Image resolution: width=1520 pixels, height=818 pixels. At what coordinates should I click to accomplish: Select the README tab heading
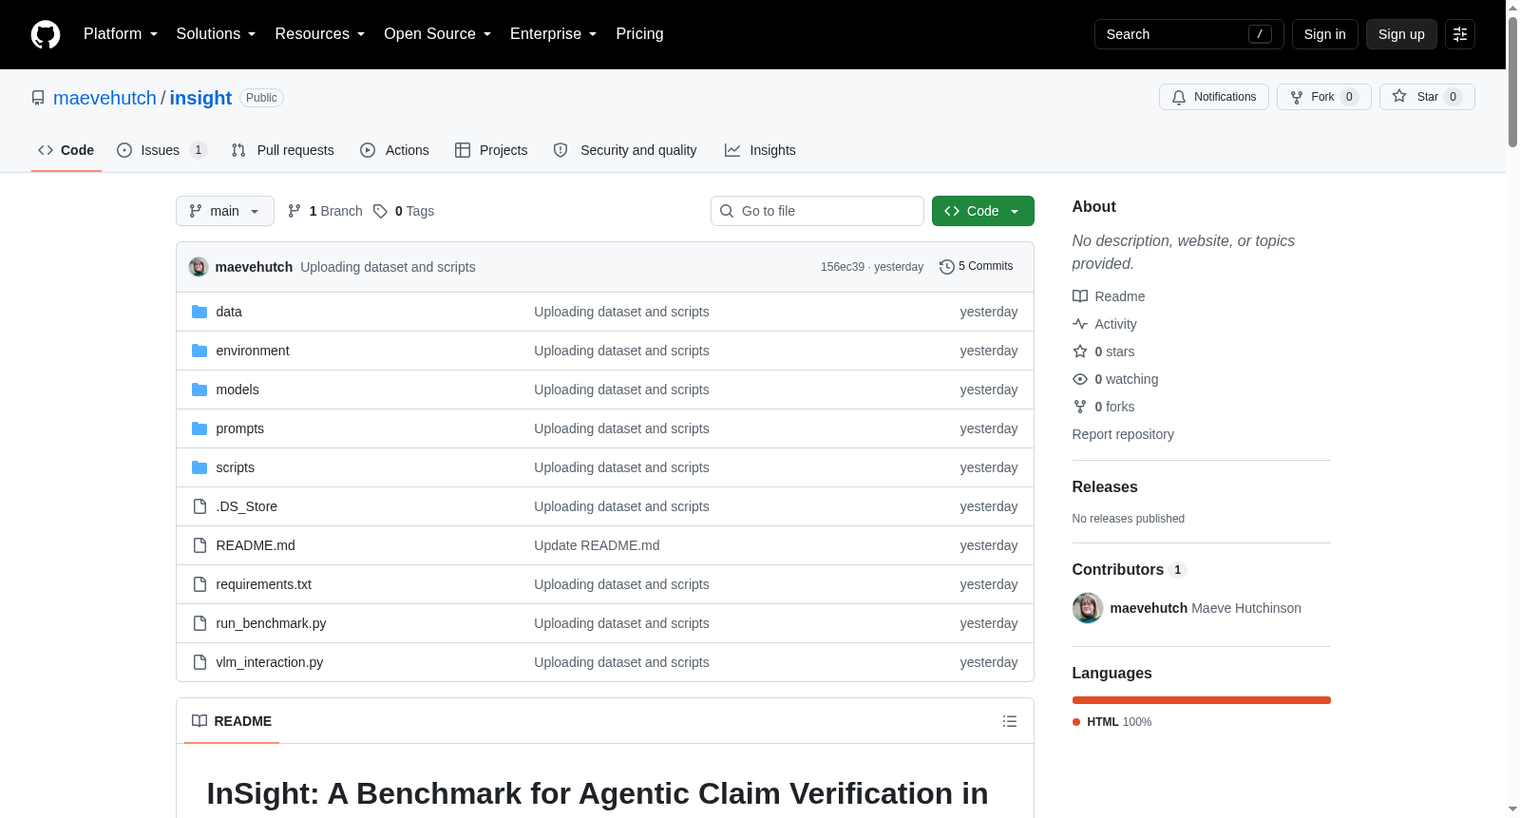pos(232,721)
